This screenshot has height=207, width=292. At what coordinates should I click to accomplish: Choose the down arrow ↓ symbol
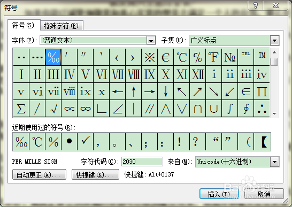tap(165, 91)
